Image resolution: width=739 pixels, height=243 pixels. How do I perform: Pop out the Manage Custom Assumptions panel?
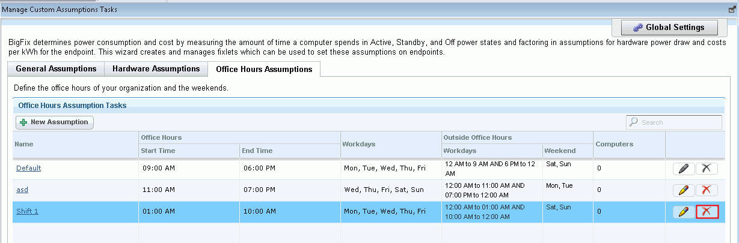point(732,10)
